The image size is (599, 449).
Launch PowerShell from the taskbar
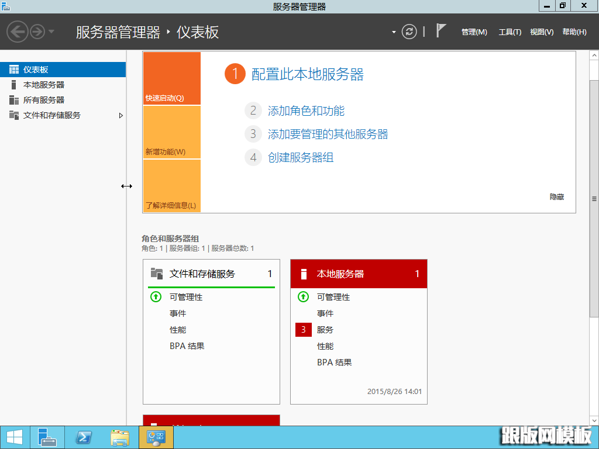(84, 437)
